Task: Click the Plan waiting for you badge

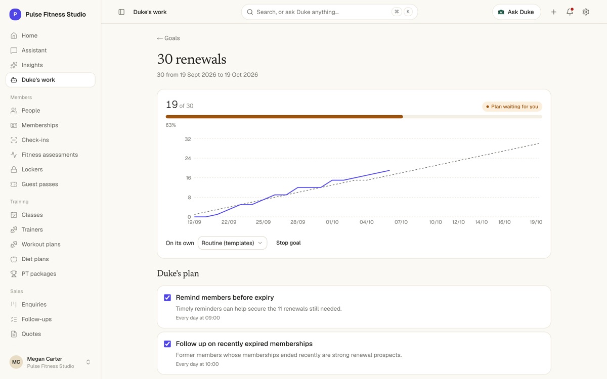Action: point(512,107)
